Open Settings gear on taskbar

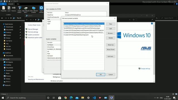[x=88, y=98]
